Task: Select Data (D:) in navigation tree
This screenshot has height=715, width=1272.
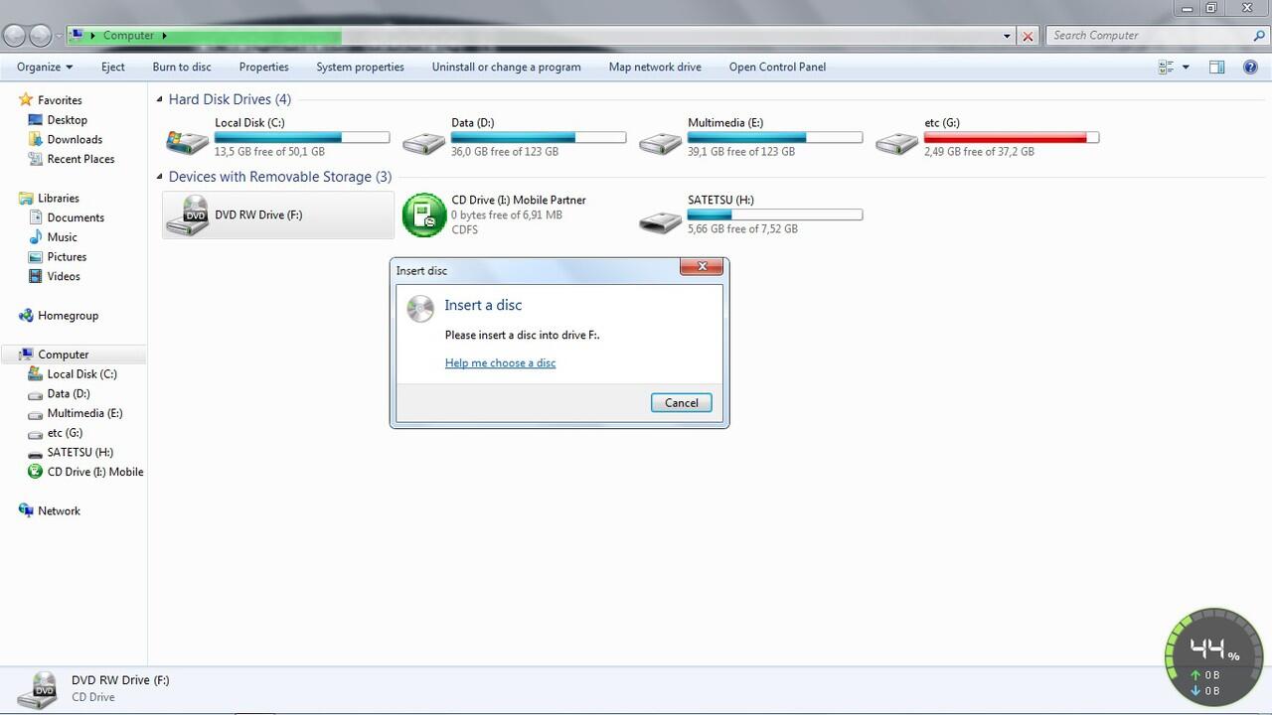Action: [x=69, y=394]
